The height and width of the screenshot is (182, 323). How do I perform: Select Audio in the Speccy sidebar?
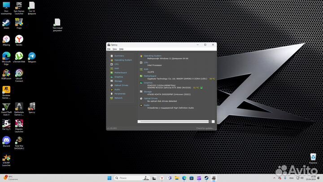point(117,89)
